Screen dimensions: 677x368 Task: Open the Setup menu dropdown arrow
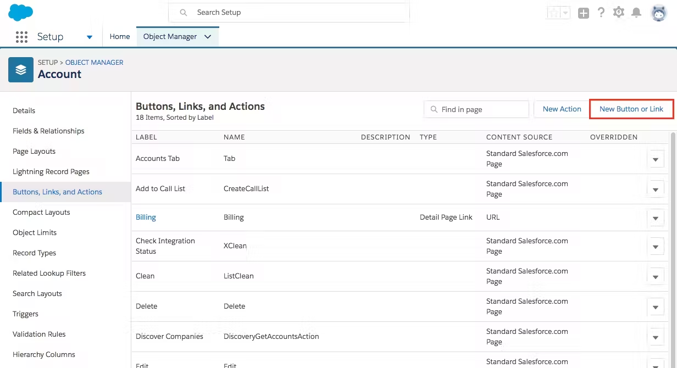89,37
